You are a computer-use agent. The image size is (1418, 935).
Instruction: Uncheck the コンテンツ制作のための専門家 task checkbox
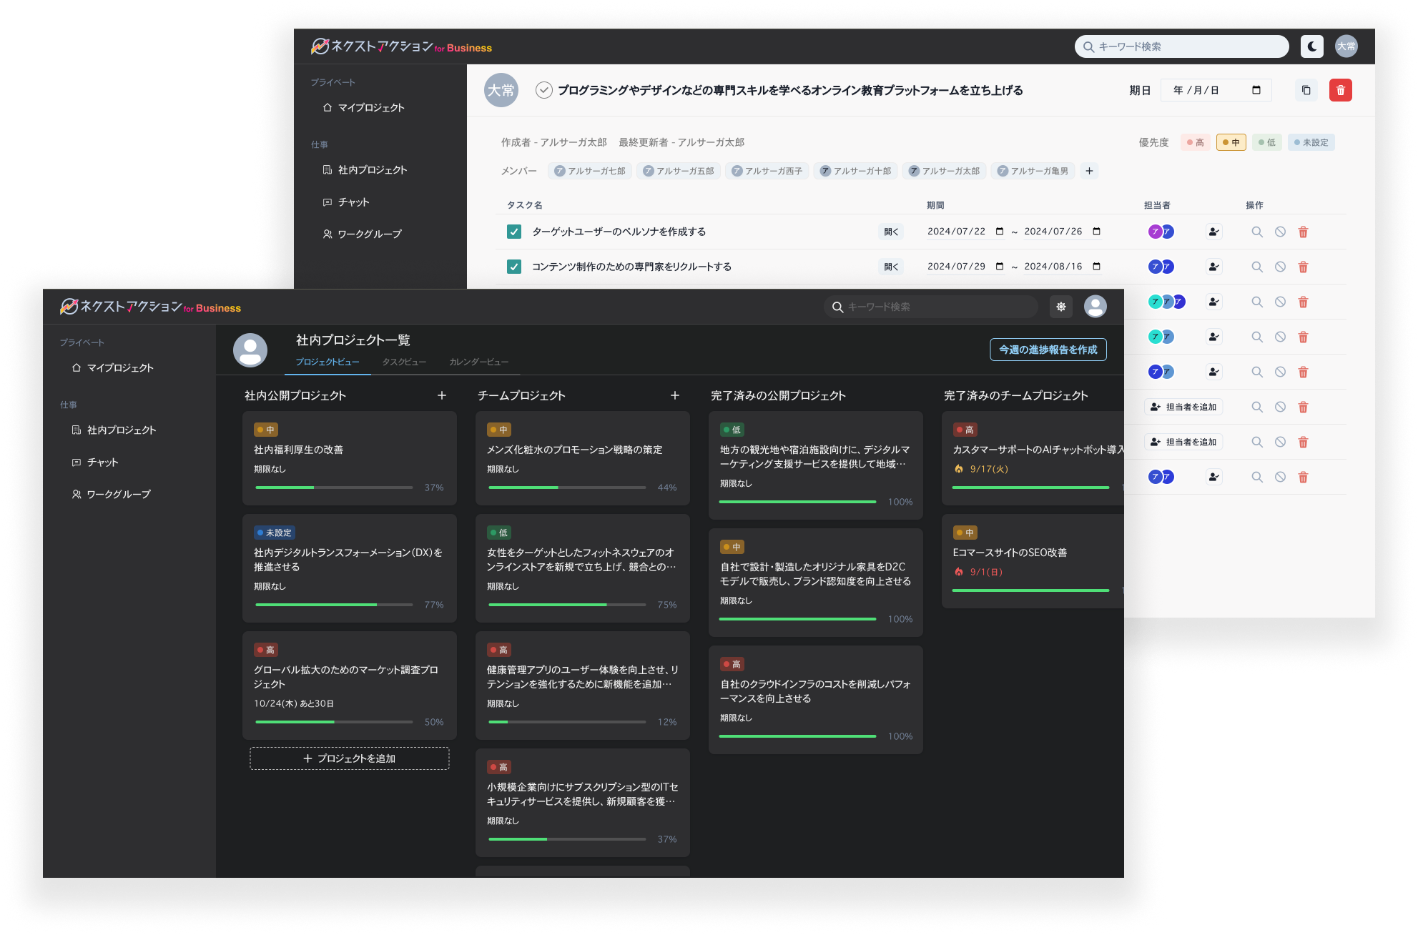(513, 267)
